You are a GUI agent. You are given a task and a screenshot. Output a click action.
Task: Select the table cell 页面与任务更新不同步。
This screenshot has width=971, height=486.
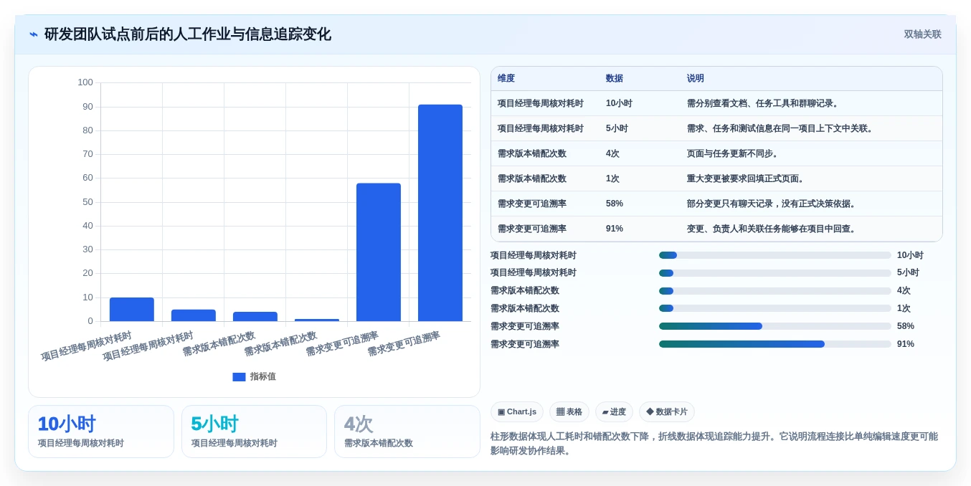(x=733, y=154)
